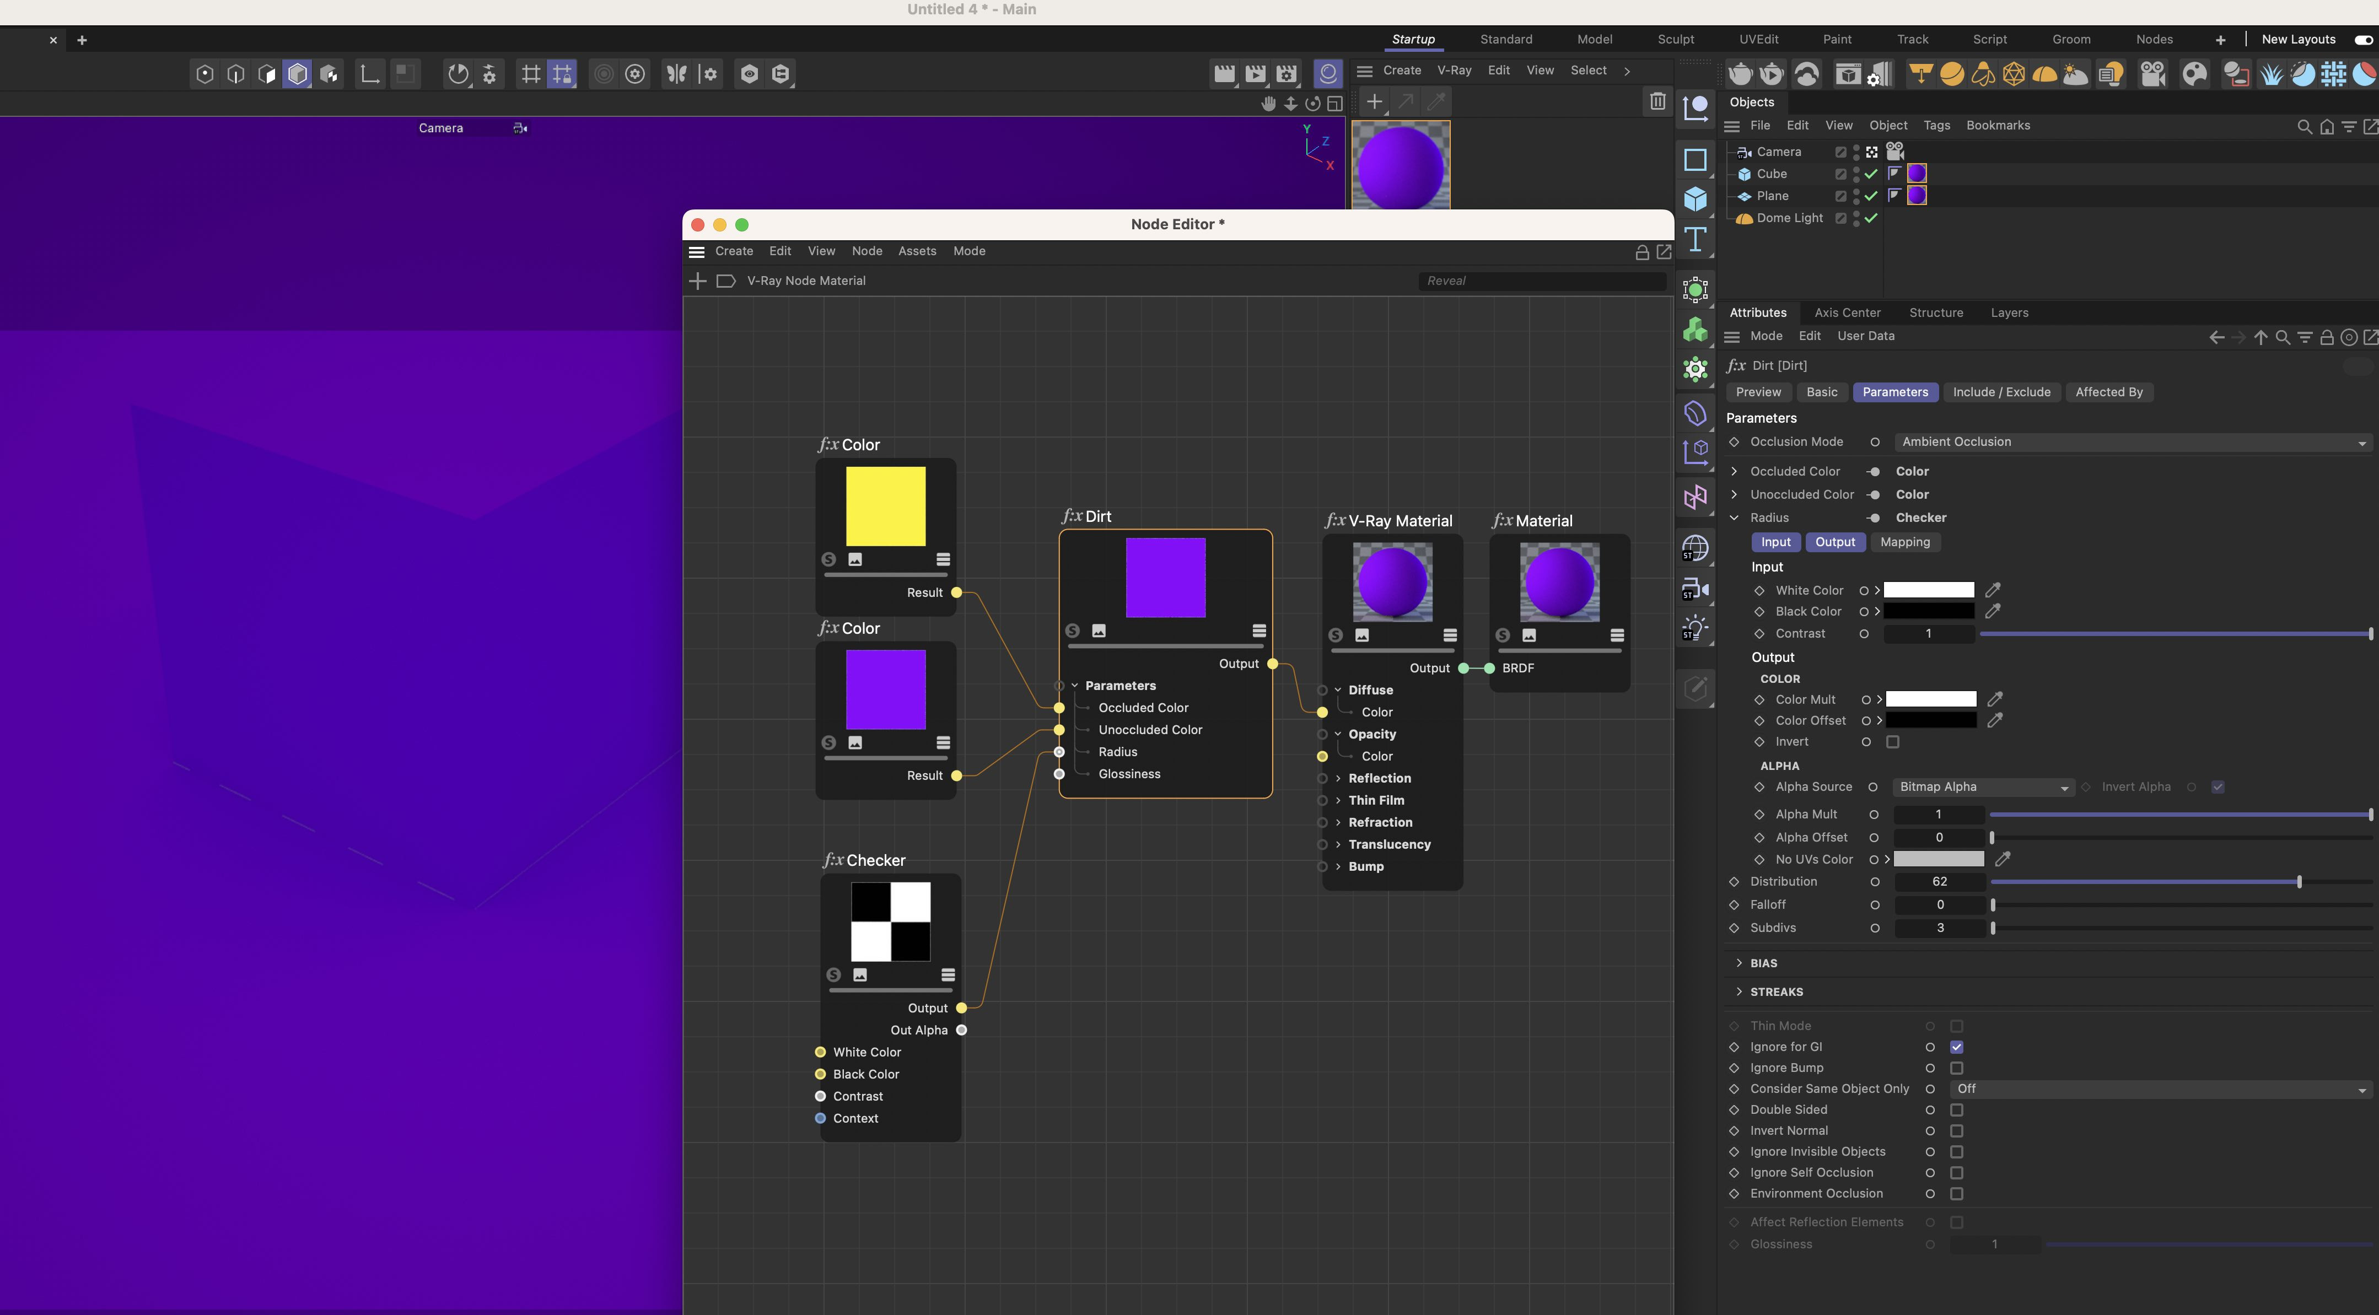Image resolution: width=2379 pixels, height=1315 pixels.
Task: Expand the STREAKS section
Action: coord(1739,992)
